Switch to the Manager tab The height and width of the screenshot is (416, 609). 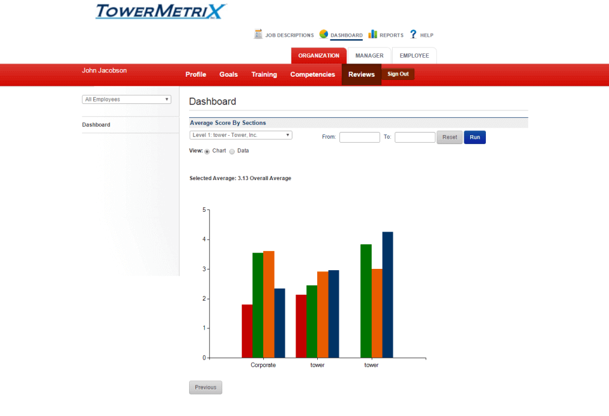369,55
